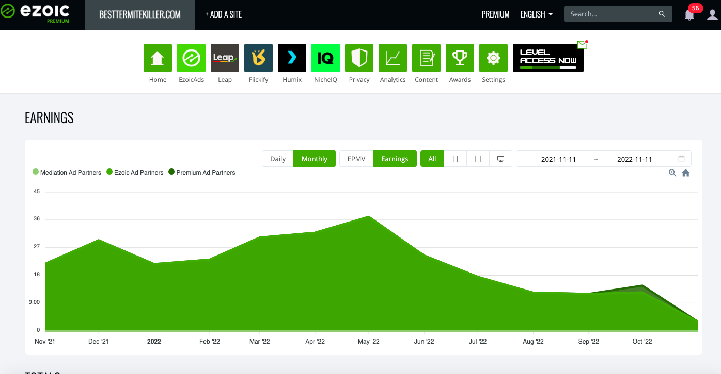Toggle Mediation Ad Partners series
Image resolution: width=721 pixels, height=374 pixels.
[67, 173]
